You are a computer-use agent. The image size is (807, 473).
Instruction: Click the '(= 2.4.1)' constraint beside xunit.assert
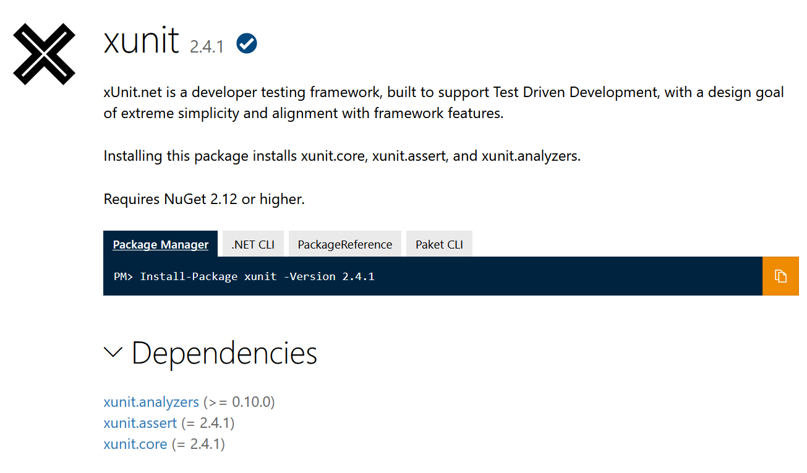click(x=208, y=423)
